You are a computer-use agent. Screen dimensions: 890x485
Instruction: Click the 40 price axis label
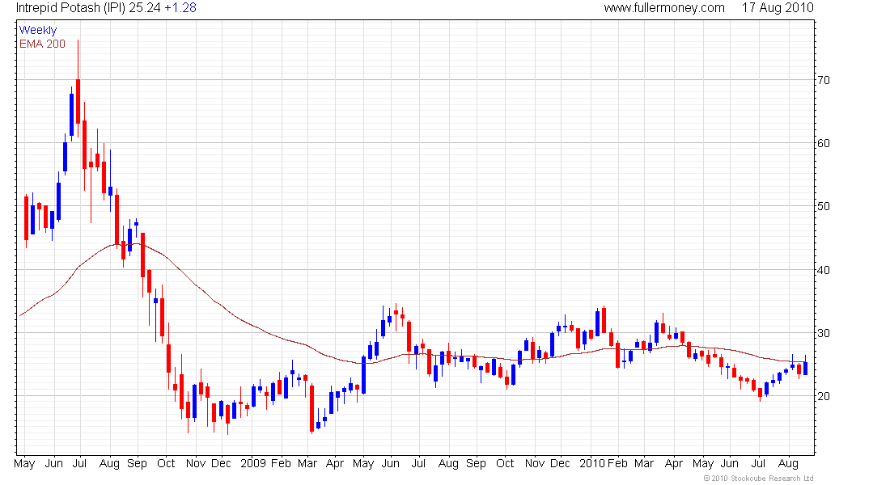tap(823, 270)
